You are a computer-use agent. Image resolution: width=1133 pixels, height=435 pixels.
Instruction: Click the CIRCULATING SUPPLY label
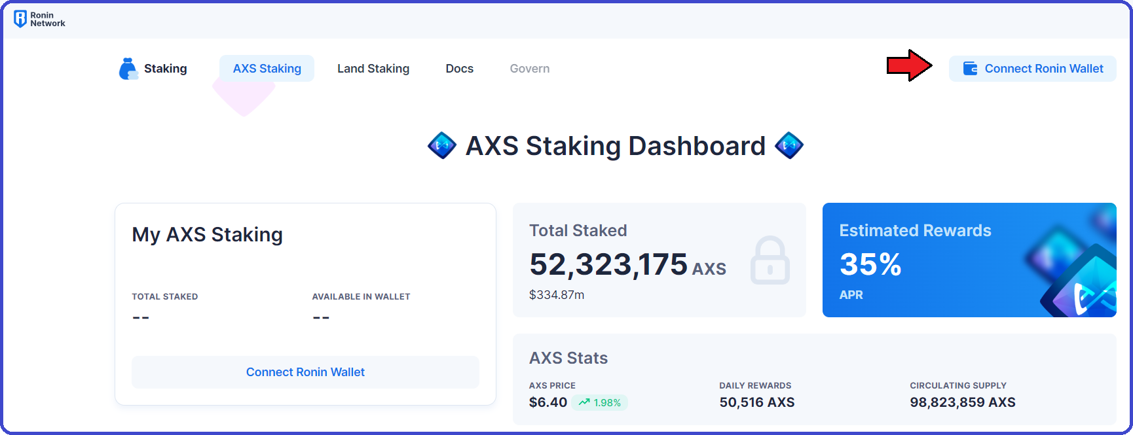(958, 385)
